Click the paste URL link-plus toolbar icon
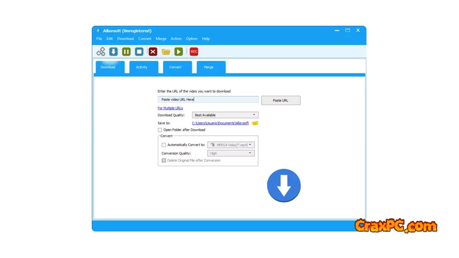This screenshot has width=459, height=258. (x=101, y=52)
